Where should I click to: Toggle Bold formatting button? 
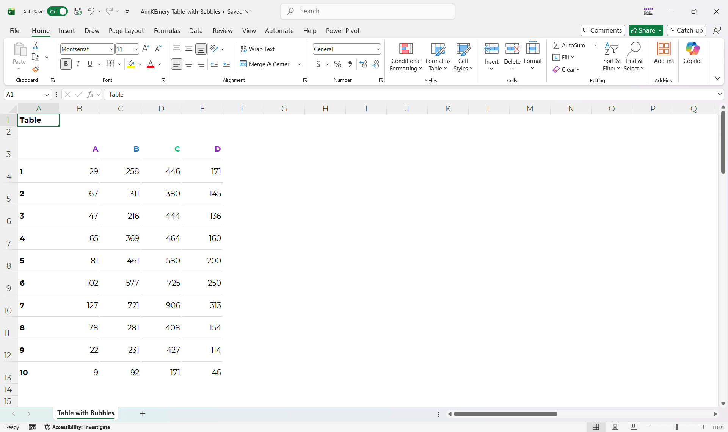point(66,64)
